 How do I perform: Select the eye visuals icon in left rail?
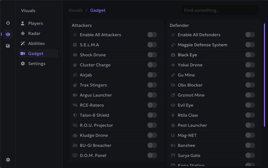coord(8,34)
